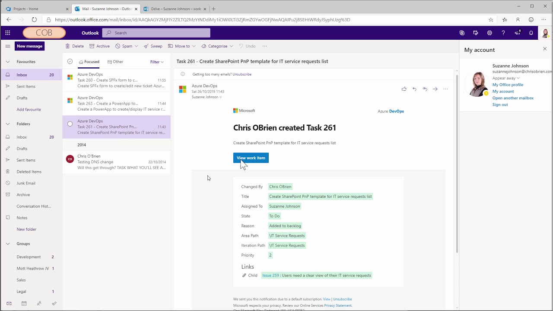Click Delete in the mail toolbar
This screenshot has height=311, width=553.
(74, 46)
